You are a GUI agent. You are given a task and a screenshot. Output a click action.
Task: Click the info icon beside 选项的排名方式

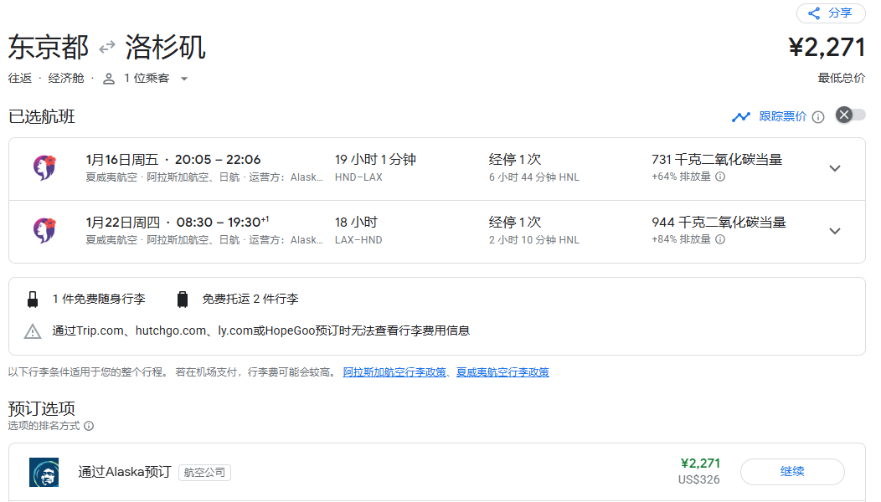[89, 426]
